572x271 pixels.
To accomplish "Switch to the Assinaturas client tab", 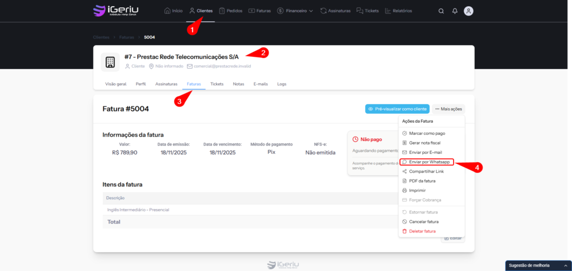I will click(166, 84).
